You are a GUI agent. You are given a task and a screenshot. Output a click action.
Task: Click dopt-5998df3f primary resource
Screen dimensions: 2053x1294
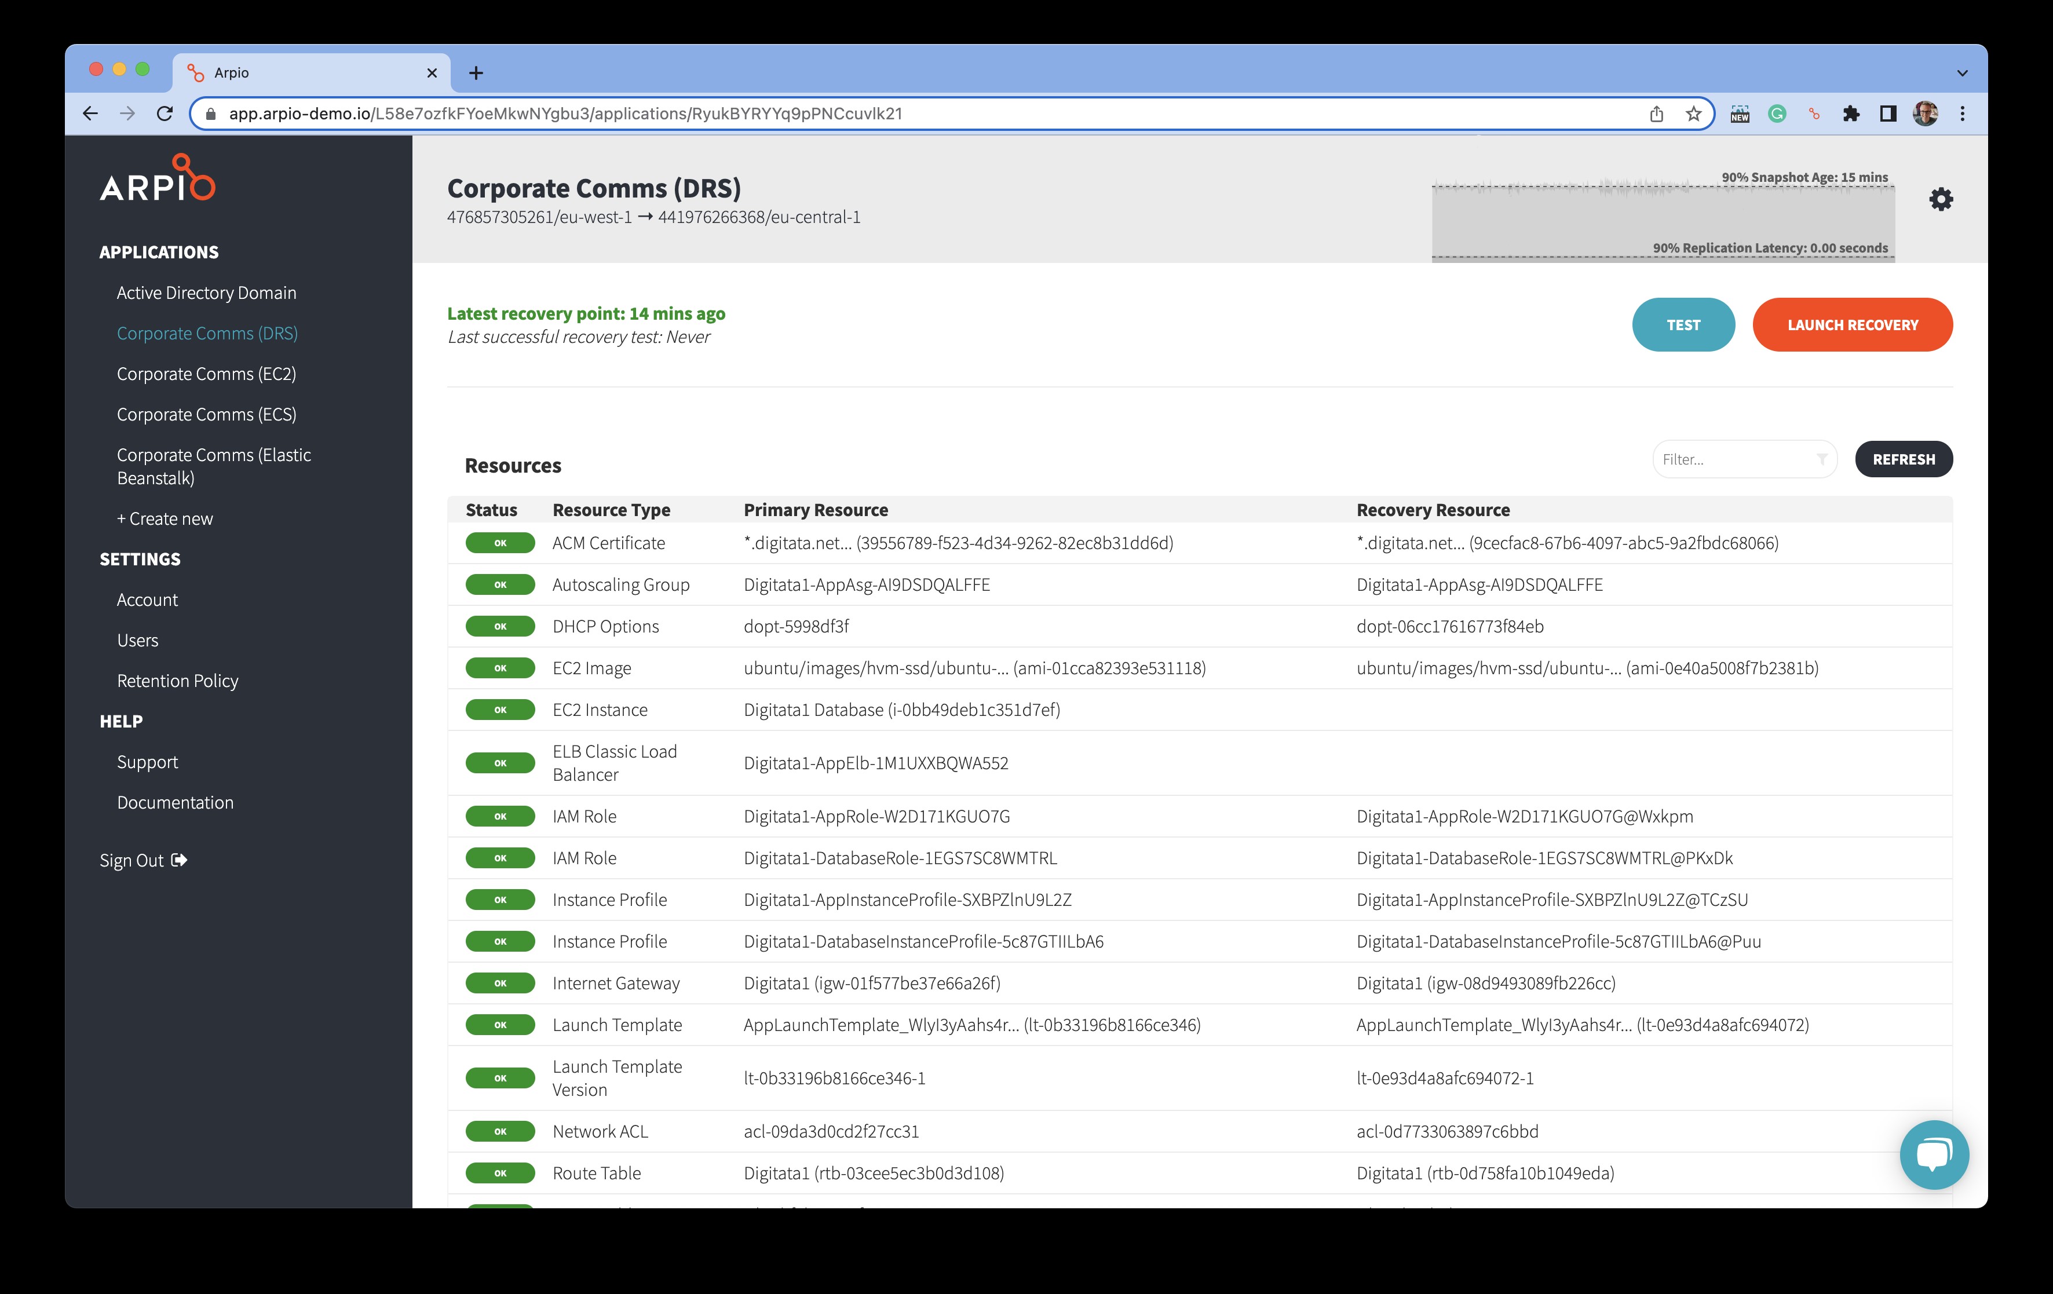pyautogui.click(x=797, y=627)
